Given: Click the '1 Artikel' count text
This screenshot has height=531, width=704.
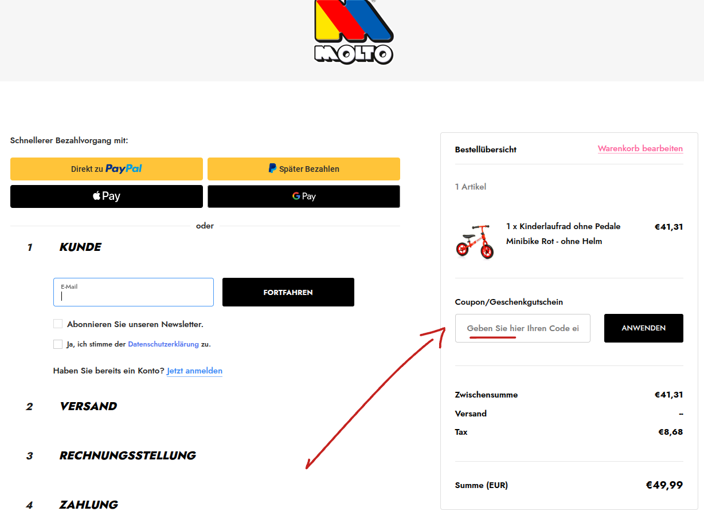Looking at the screenshot, I should coord(471,187).
